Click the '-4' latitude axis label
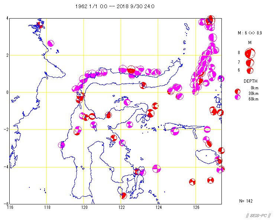Viewport: 279px width, 220px height. 6,167
